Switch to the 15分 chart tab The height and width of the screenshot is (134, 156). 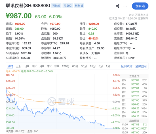tap(93, 66)
